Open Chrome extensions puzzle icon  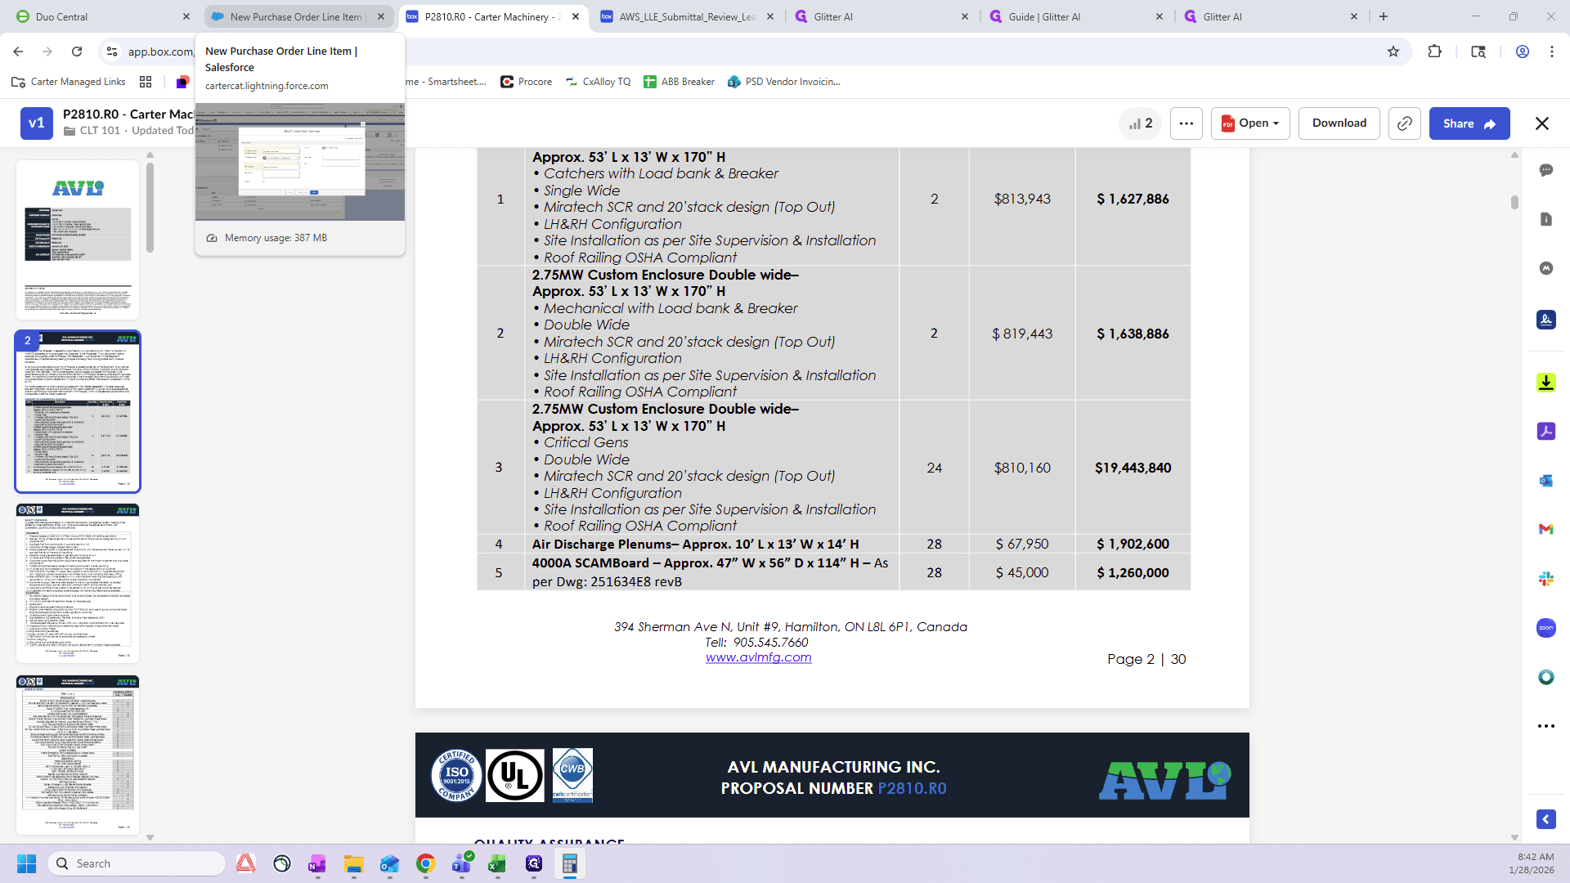pyautogui.click(x=1434, y=52)
